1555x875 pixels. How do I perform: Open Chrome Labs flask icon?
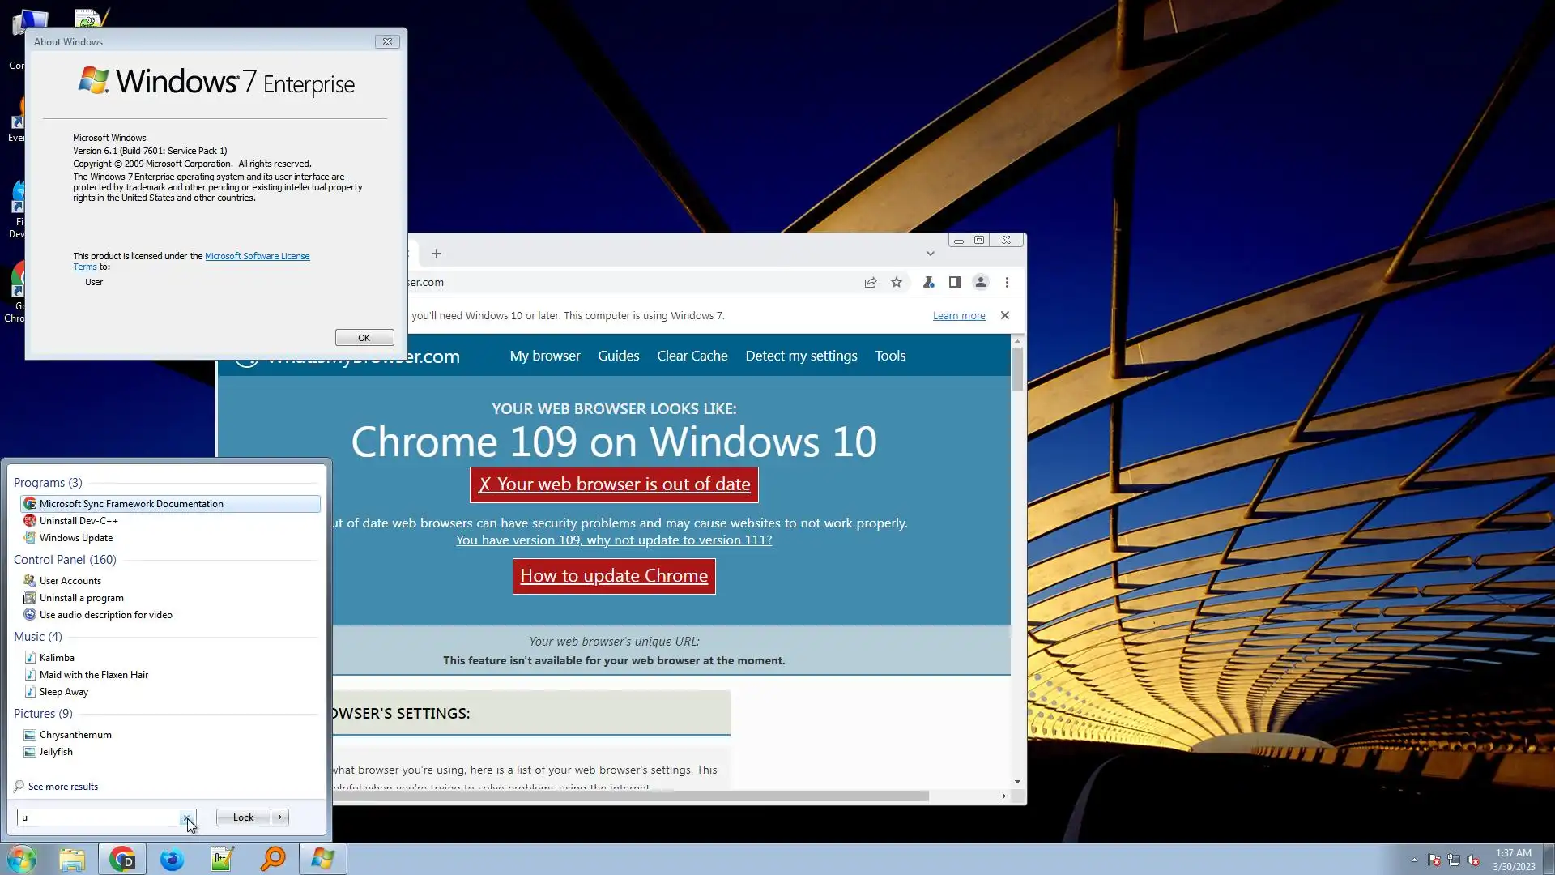coord(929,283)
